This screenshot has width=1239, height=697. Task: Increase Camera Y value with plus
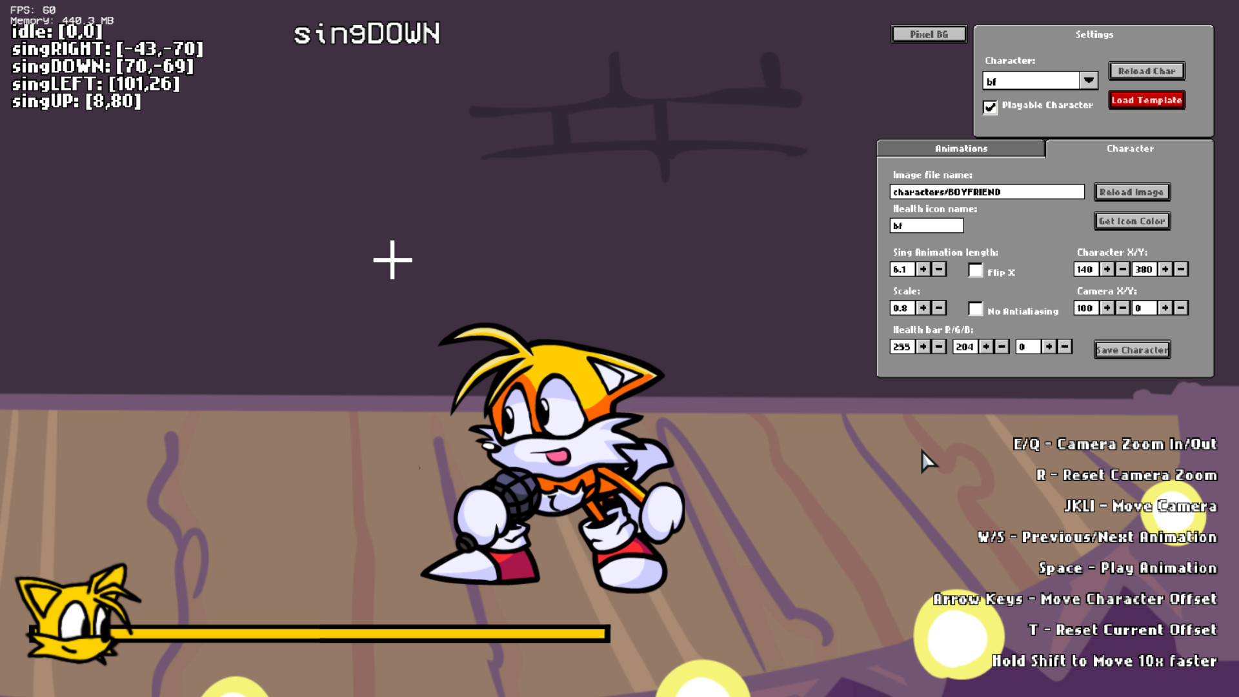point(1165,308)
